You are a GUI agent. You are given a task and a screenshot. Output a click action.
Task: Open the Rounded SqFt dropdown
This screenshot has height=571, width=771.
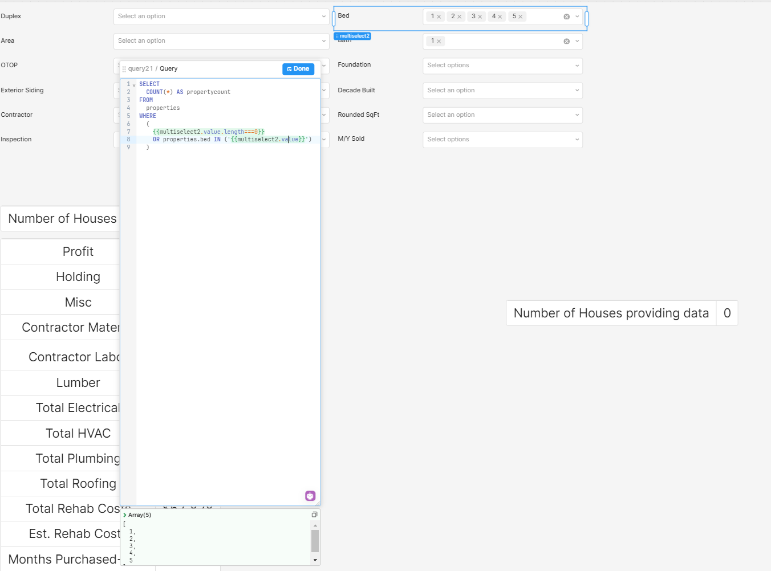[502, 115]
